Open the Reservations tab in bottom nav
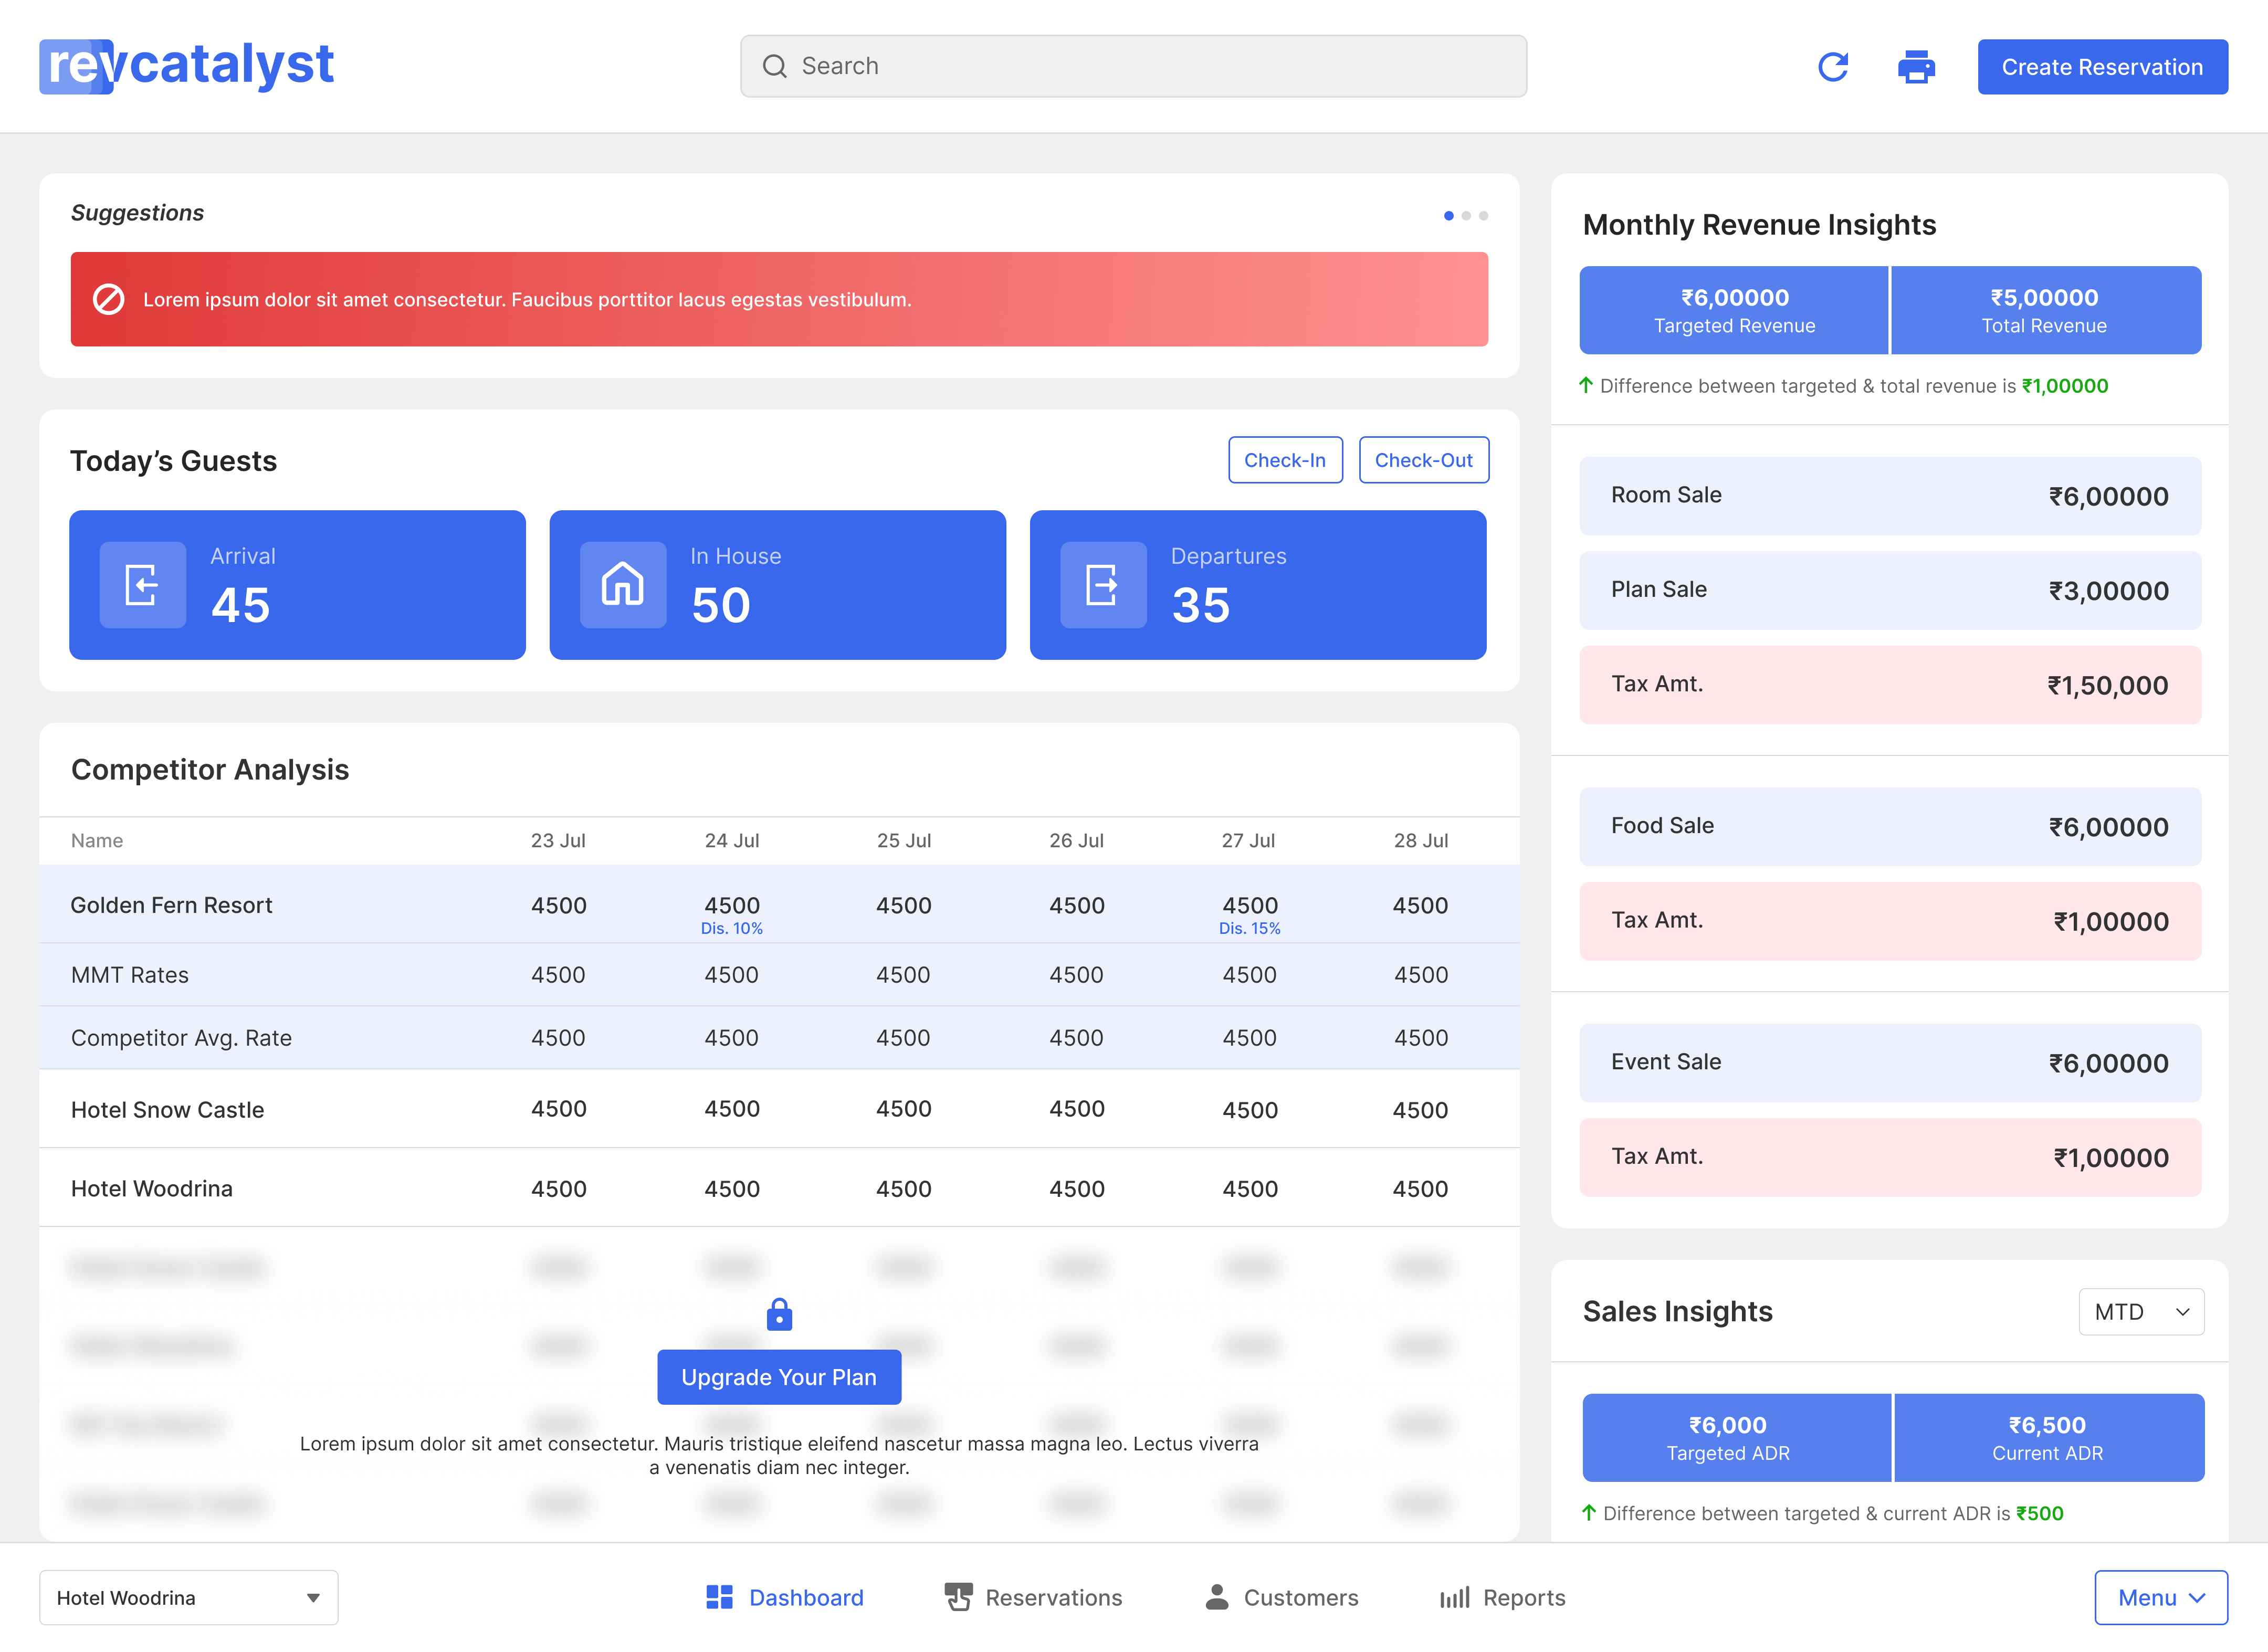The width and height of the screenshot is (2268, 1652). [1034, 1597]
